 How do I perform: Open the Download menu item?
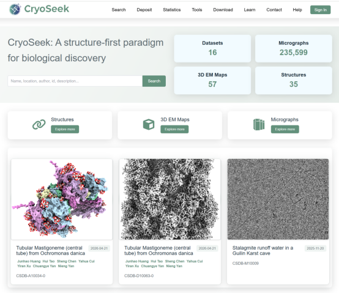[x=223, y=10]
